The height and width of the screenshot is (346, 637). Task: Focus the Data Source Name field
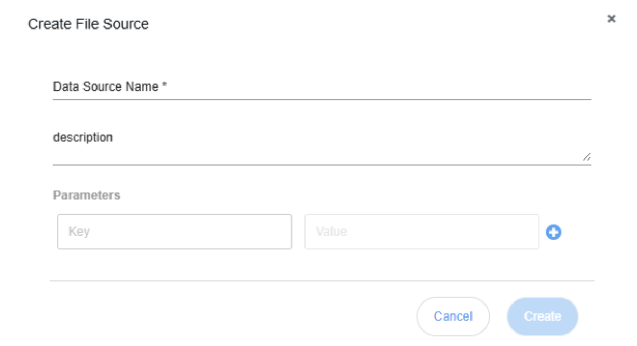point(322,87)
